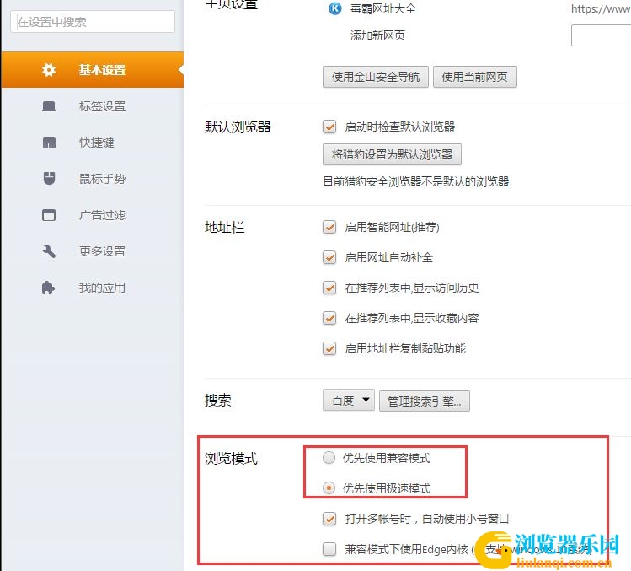Click the new webpage URL input field
The height and width of the screenshot is (571, 631).
point(602,35)
